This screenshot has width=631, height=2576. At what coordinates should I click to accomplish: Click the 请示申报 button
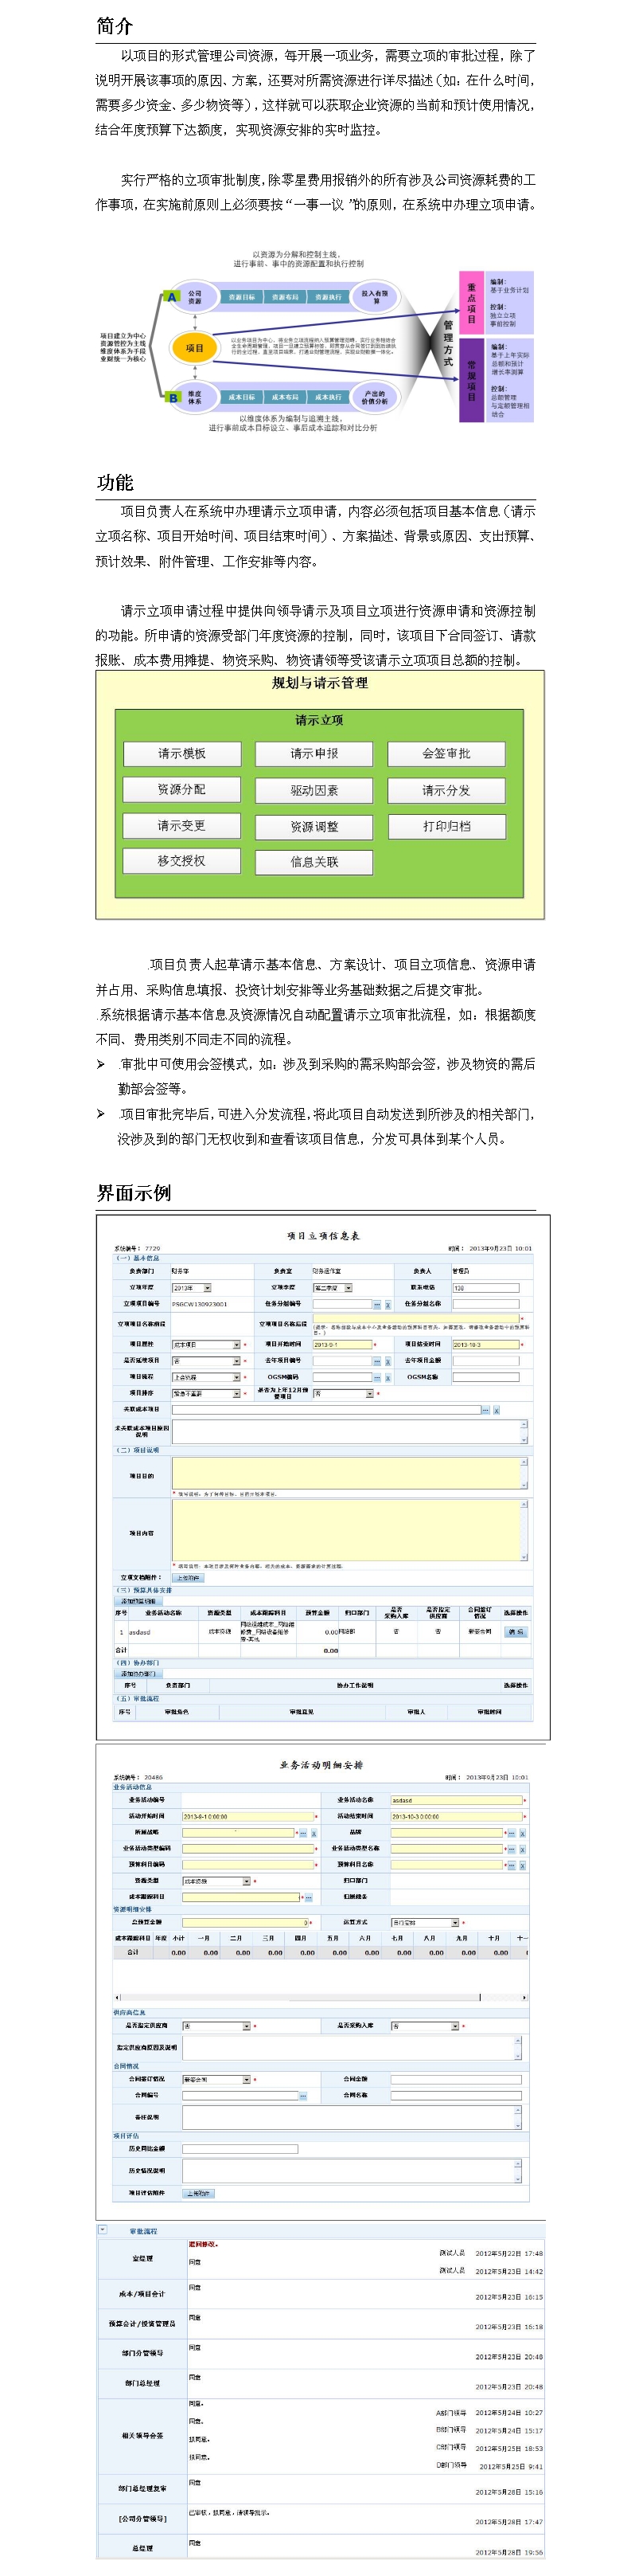pos(314,753)
